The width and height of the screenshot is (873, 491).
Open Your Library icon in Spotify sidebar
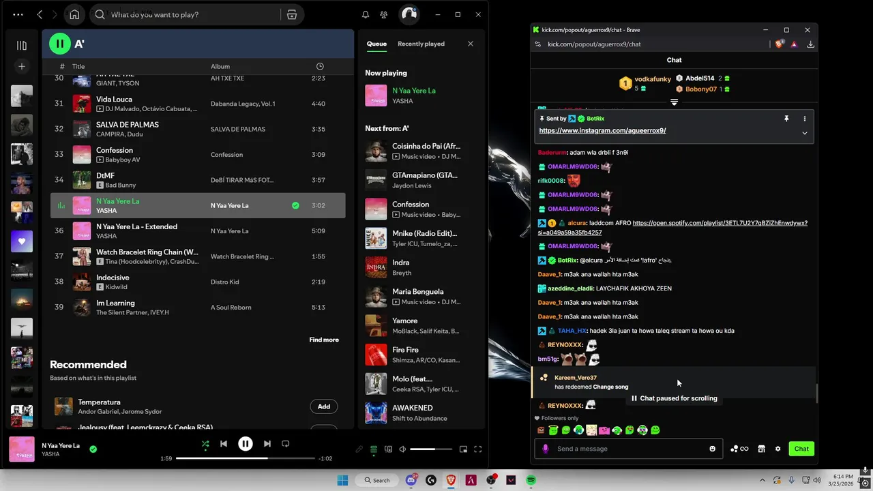(x=22, y=46)
